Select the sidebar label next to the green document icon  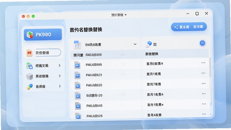click(42, 66)
